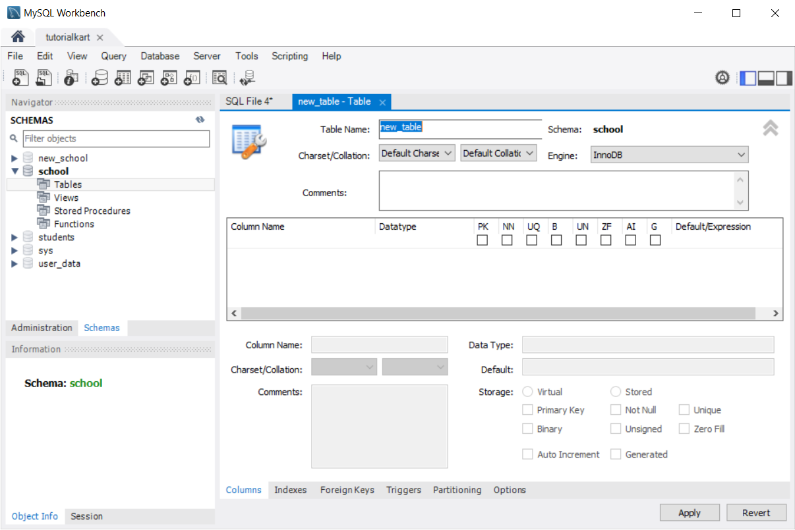Click the Table Name input field
The width and height of the screenshot is (795, 530).
[460, 129]
